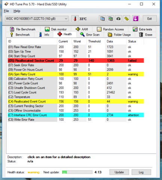The width and height of the screenshot is (162, 180).
Task: Click the HD Tune Pro title bar icon
Action: [6, 4]
